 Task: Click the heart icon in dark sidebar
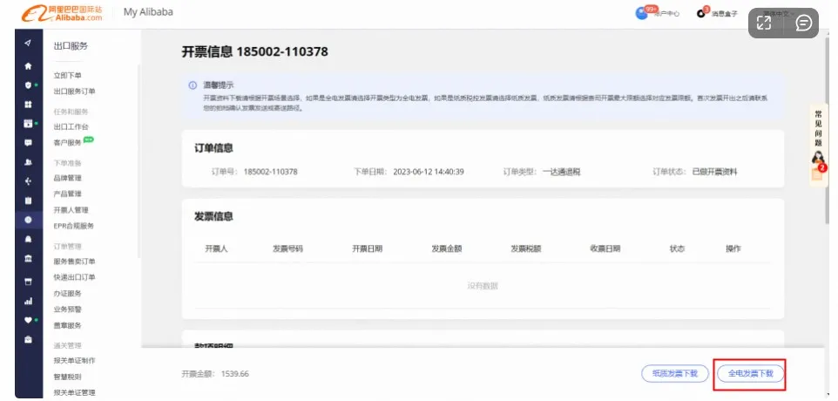coord(29,320)
